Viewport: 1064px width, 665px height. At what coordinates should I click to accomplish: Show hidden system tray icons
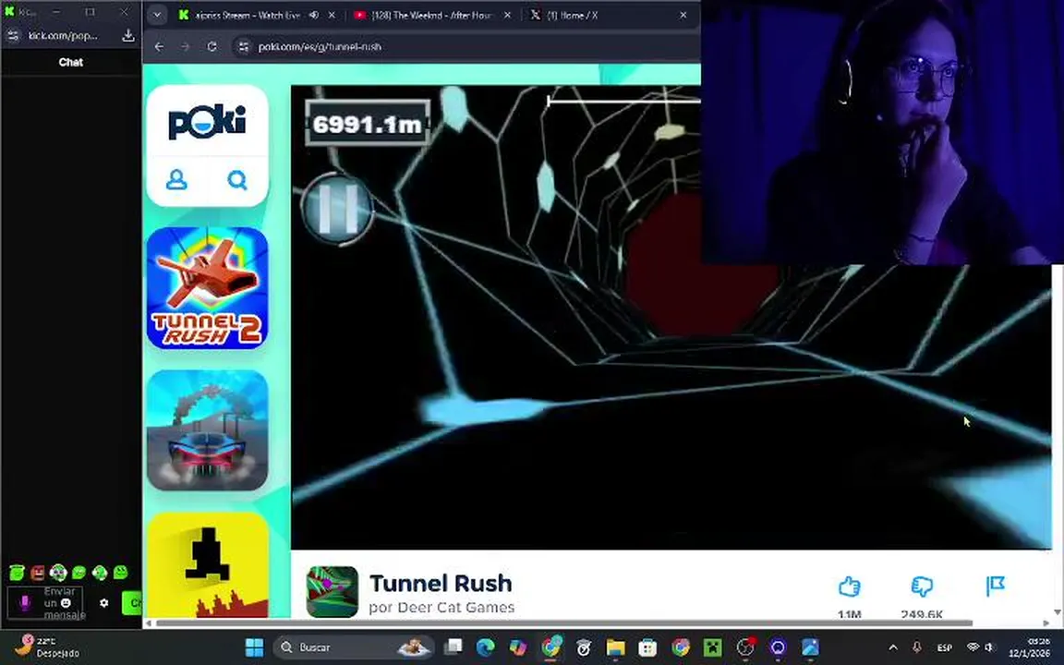tap(893, 647)
